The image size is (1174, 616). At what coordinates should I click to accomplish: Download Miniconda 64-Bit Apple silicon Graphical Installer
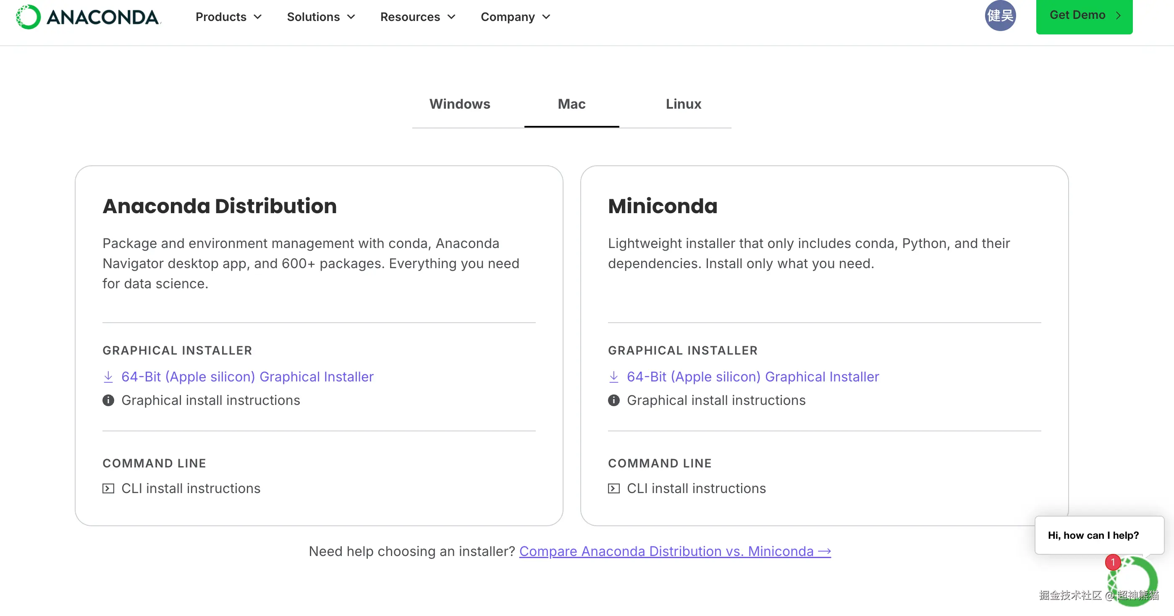(x=752, y=377)
